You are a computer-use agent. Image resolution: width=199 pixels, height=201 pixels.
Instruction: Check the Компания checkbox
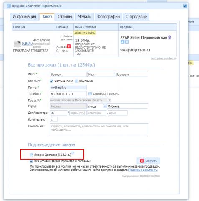(x=76, y=81)
